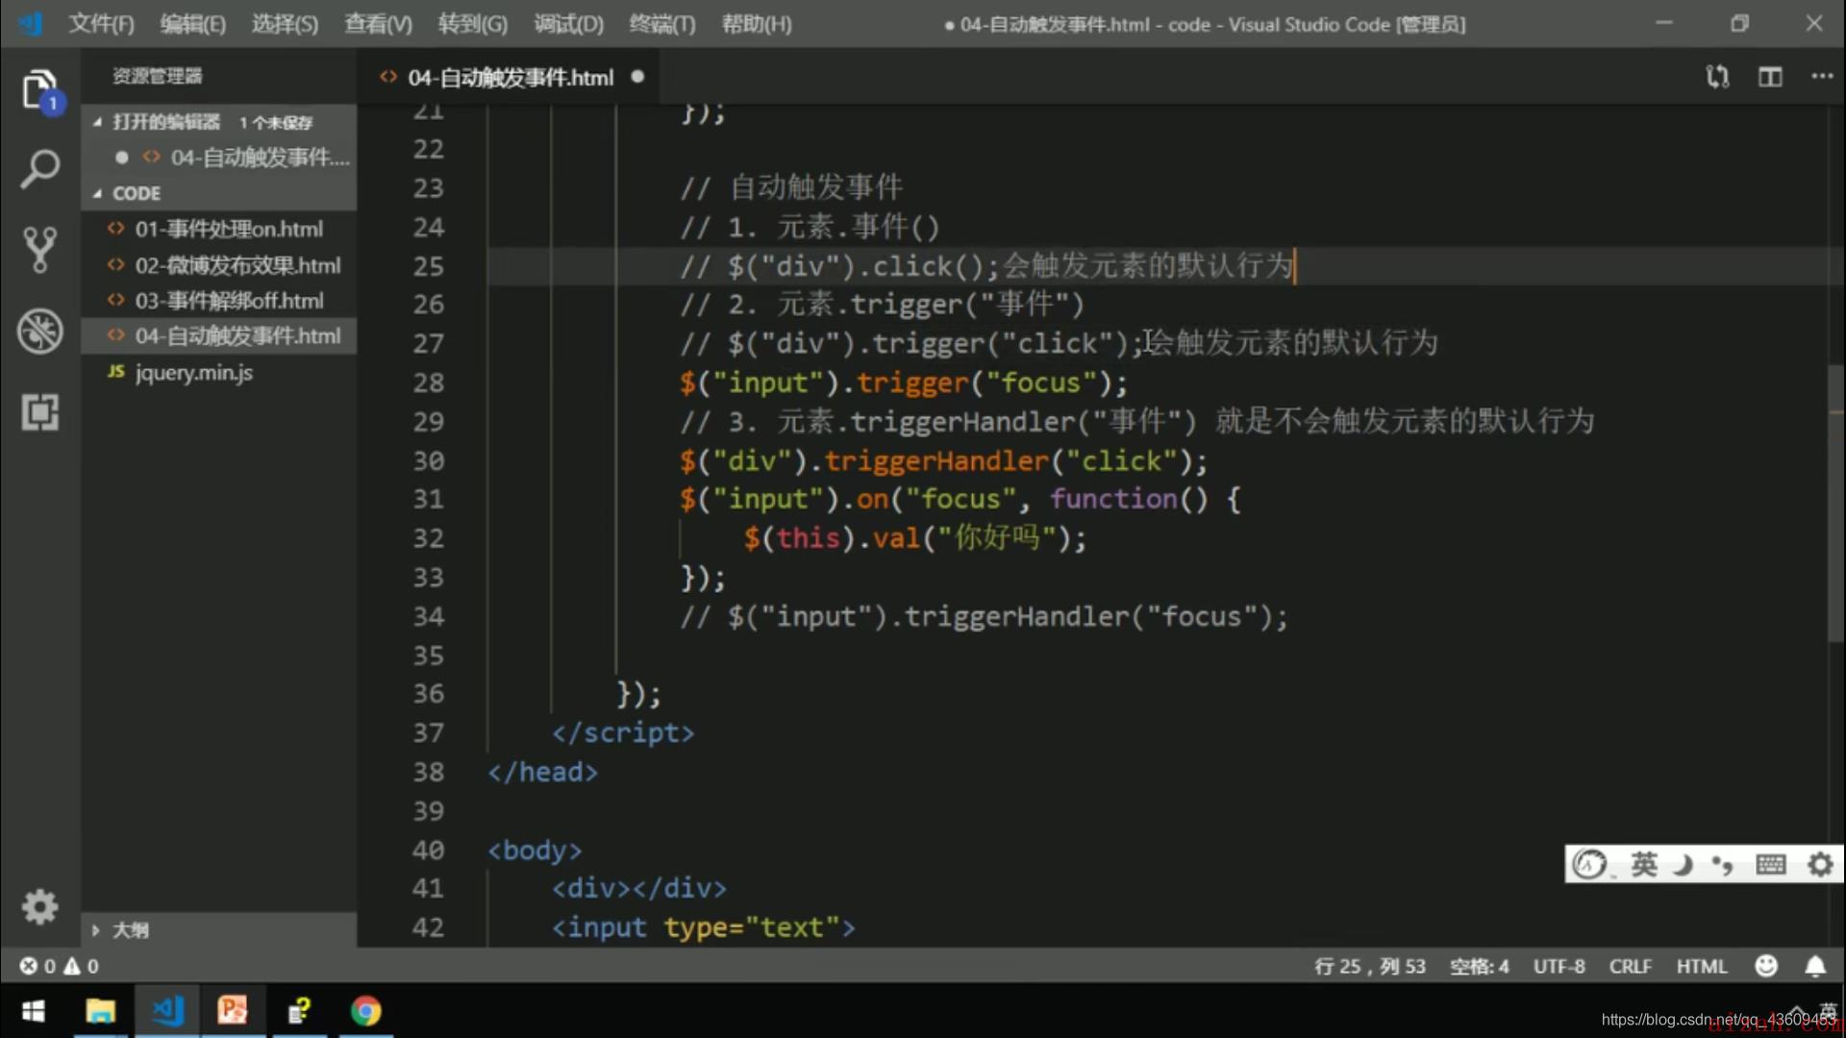Image resolution: width=1846 pixels, height=1038 pixels.
Task: Toggle IME English/Chinese mode
Action: tap(1643, 864)
